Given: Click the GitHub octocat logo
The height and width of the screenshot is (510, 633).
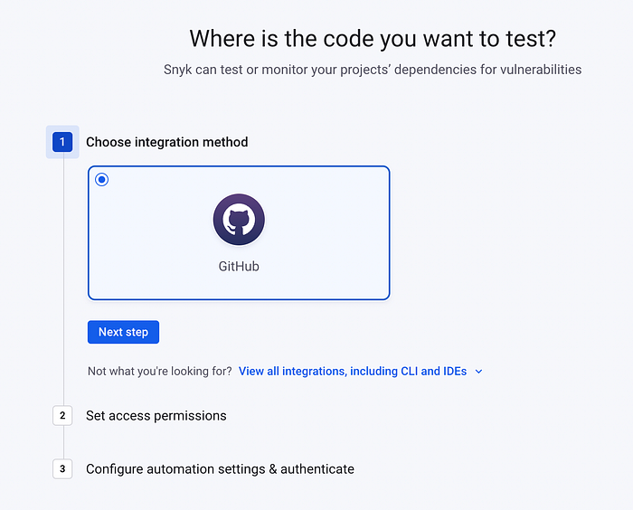Looking at the screenshot, I should point(239,221).
